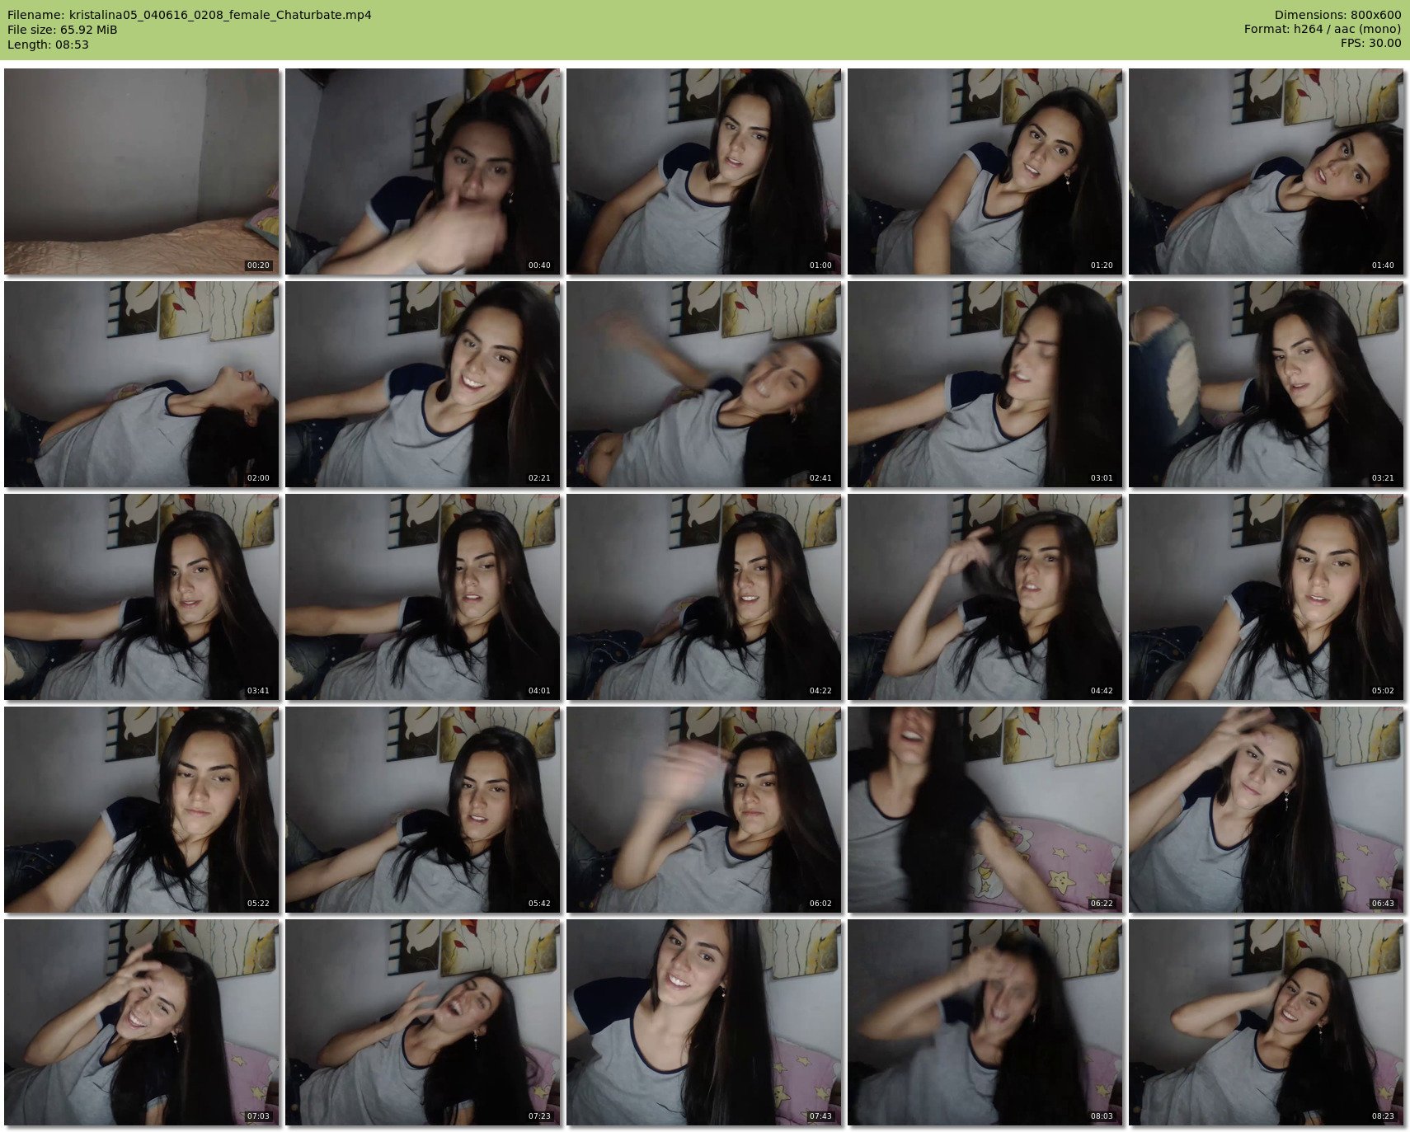The height and width of the screenshot is (1132, 1410).
Task: Click the blurred frame at 02:41
Action: pyautogui.click(x=703, y=384)
